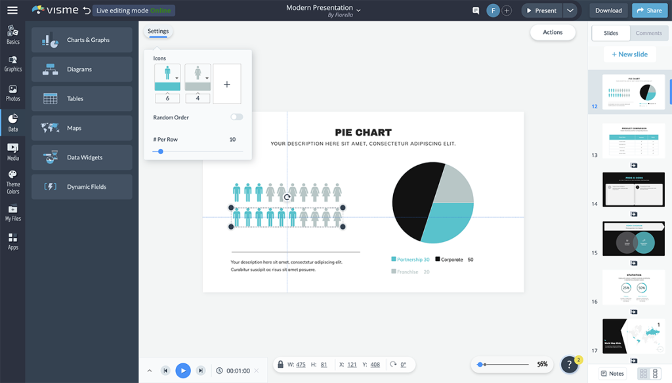Toggle the Random Order switch

click(238, 117)
